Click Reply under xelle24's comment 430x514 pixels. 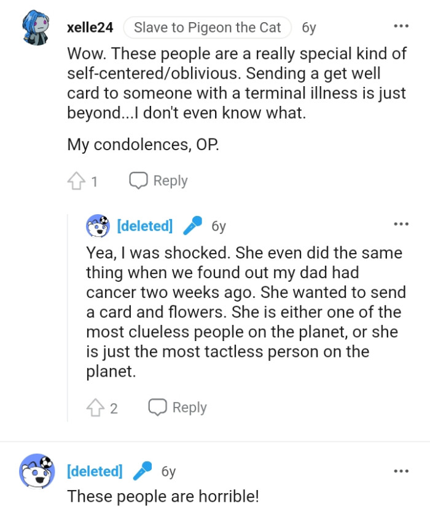pyautogui.click(x=158, y=181)
